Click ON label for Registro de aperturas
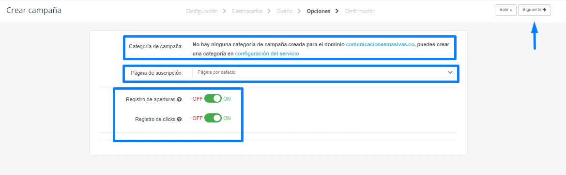 click(227, 99)
